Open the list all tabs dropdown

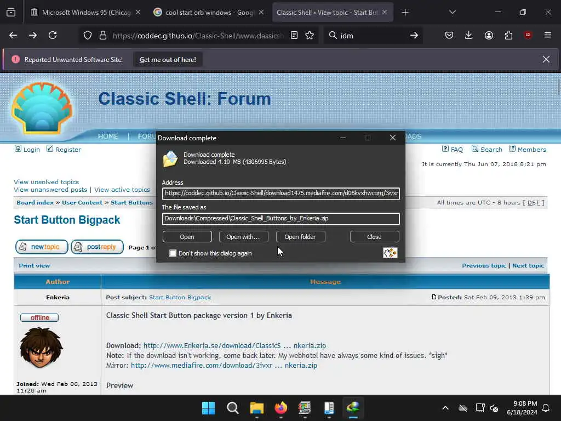pyautogui.click(x=453, y=12)
